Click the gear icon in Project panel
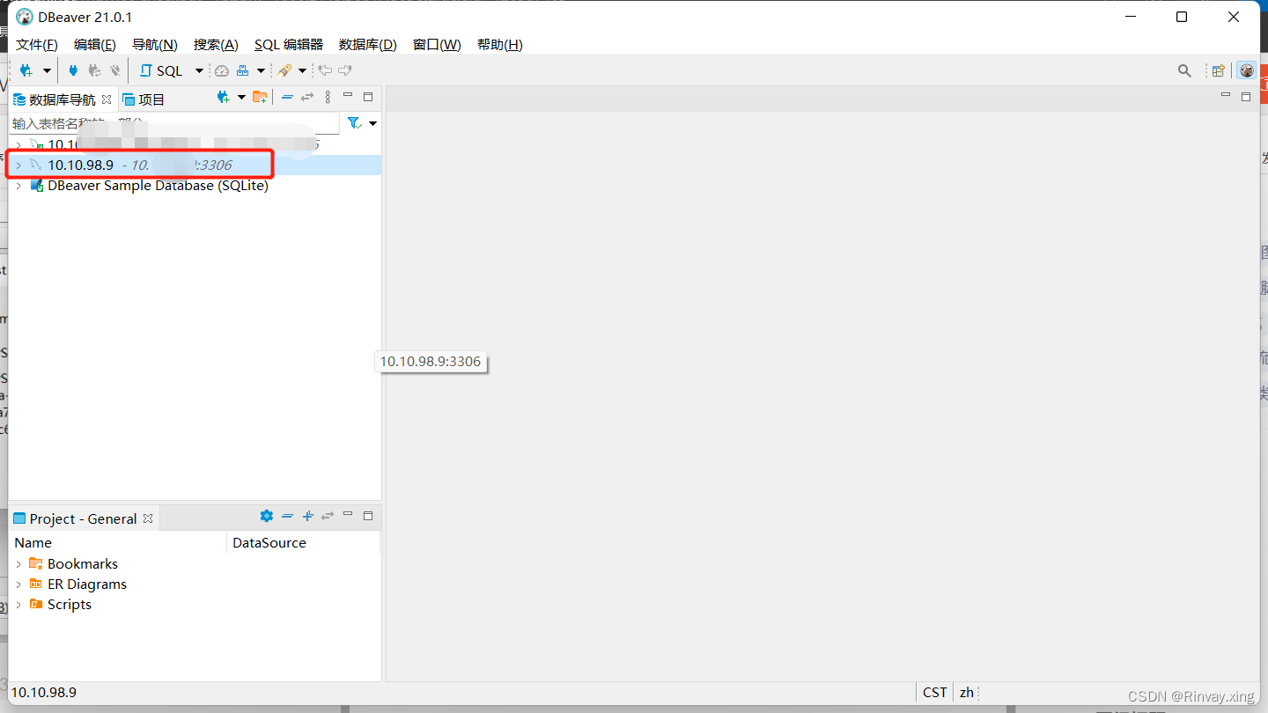 click(267, 516)
